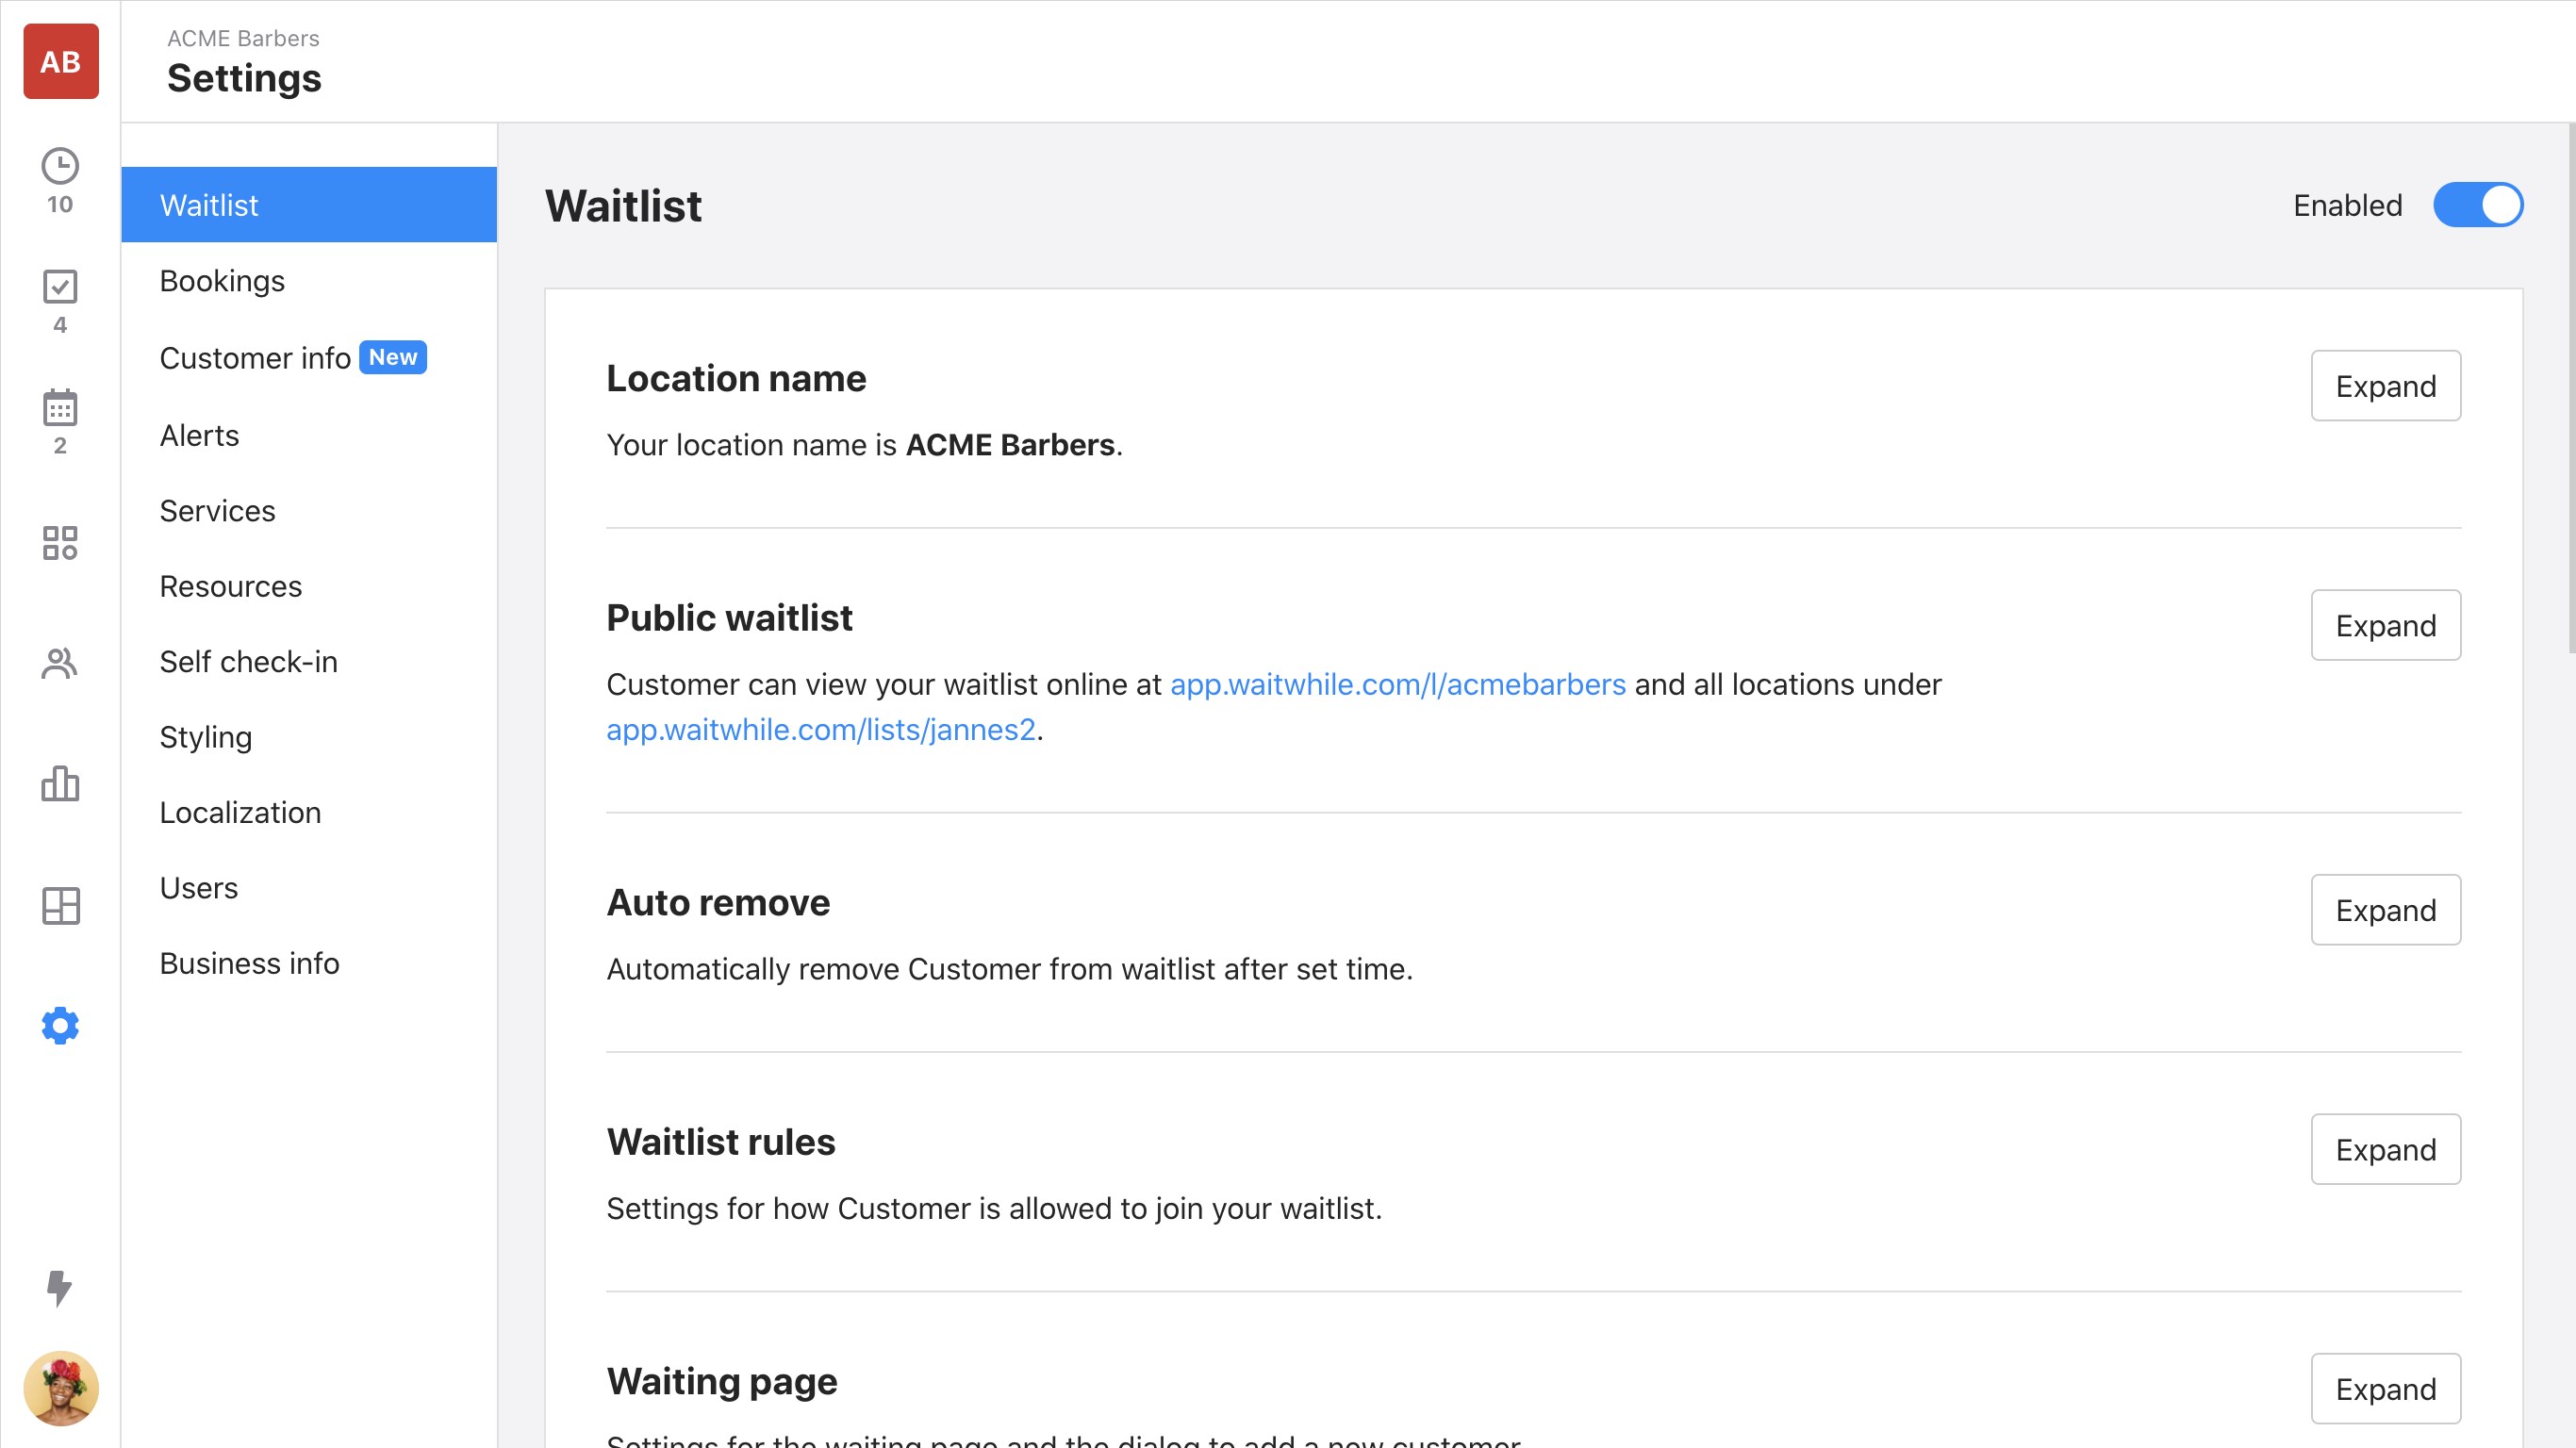Click the served checkmark icon in the sidebar
Image resolution: width=2576 pixels, height=1448 pixels.
(x=60, y=287)
